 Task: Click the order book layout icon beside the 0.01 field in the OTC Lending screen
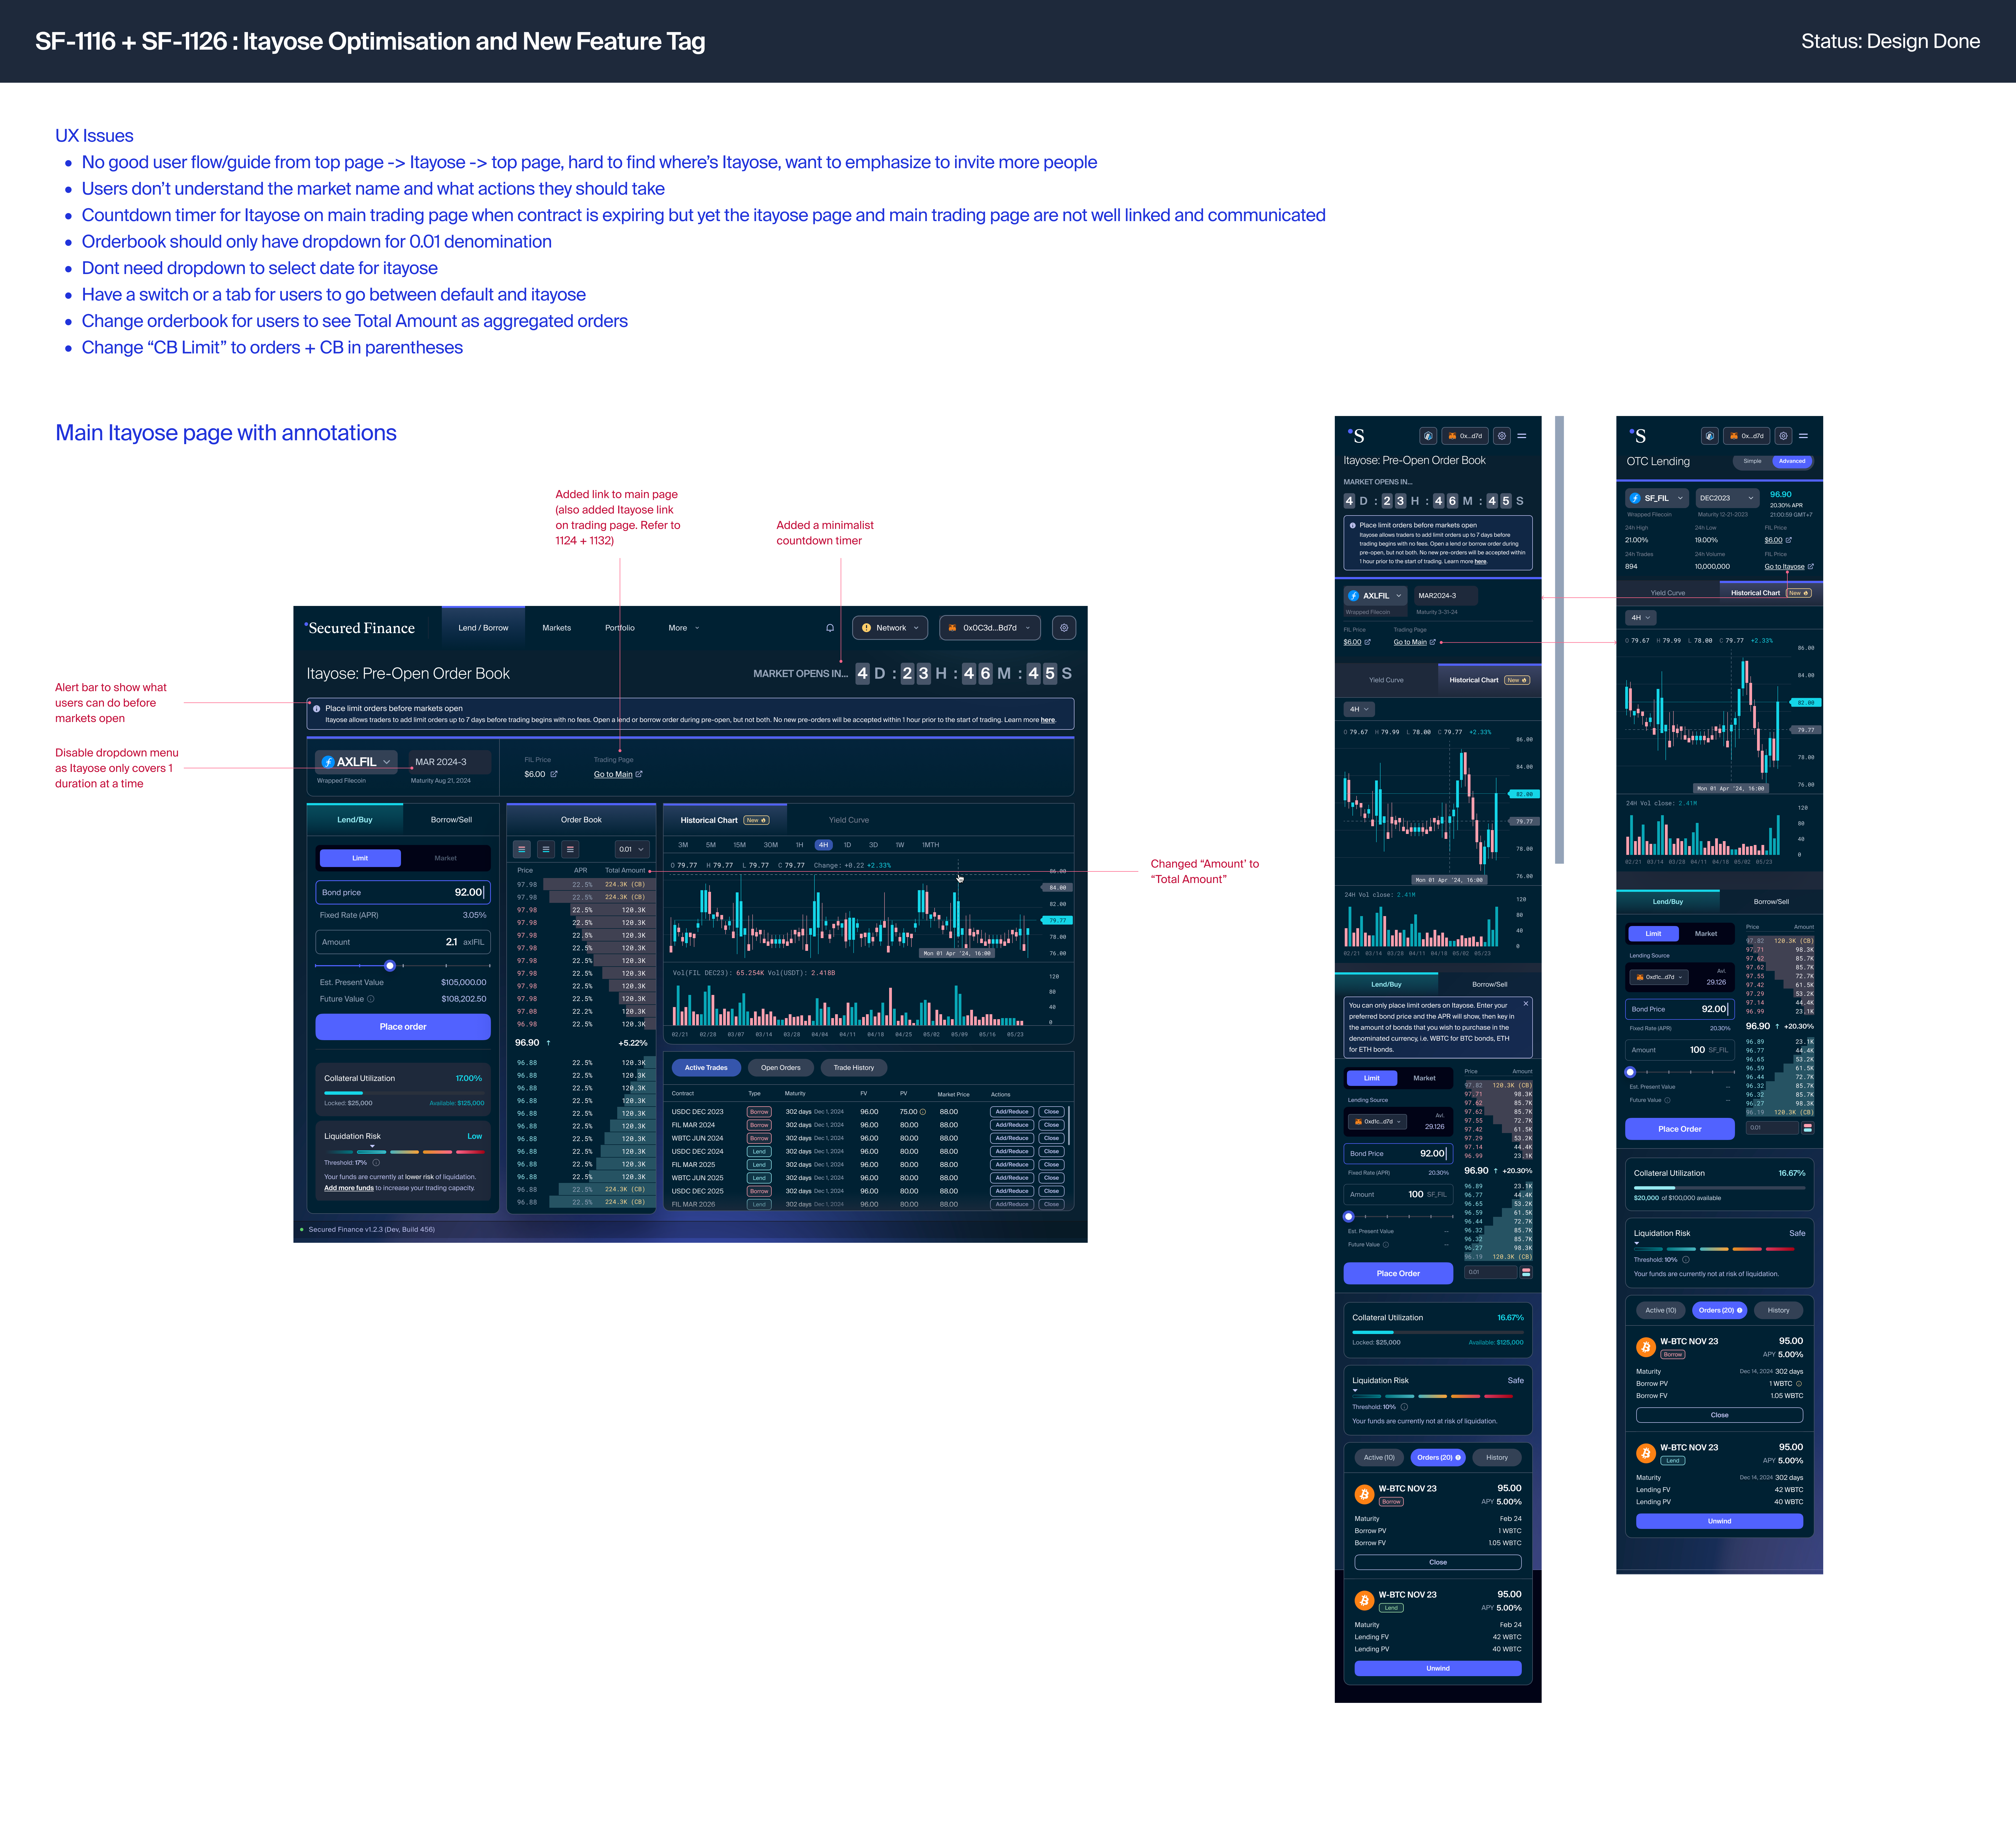1808,1127
